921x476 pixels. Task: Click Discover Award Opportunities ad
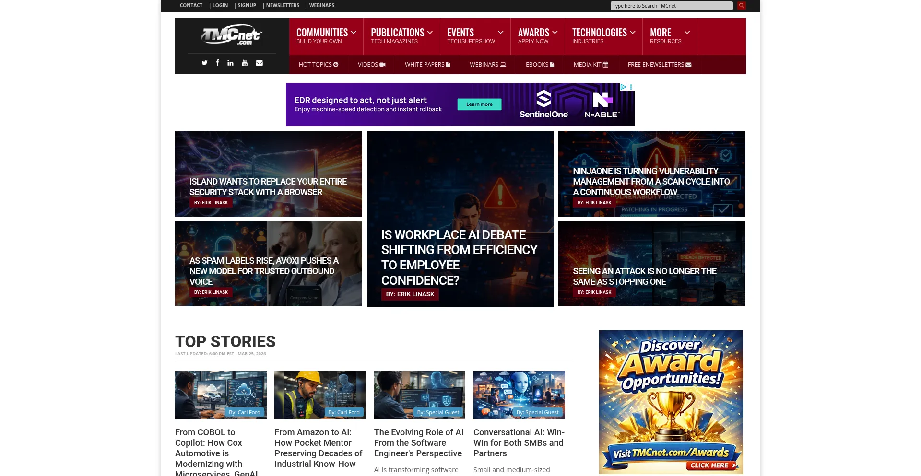coord(671,402)
